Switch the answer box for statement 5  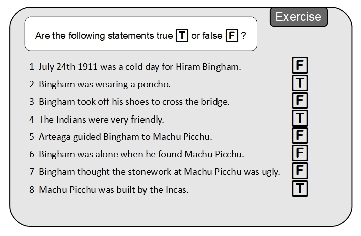(x=300, y=136)
